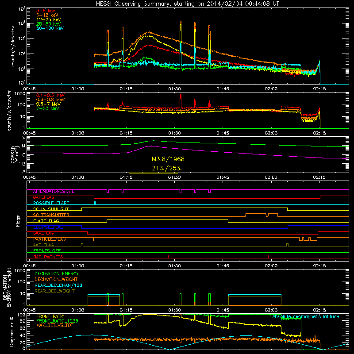Click the POSSIBLE_FLARE flag label
This screenshot has height=354, width=354.
point(51,203)
